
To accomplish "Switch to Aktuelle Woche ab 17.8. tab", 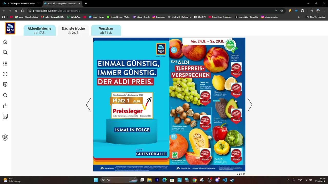I will point(39,30).
